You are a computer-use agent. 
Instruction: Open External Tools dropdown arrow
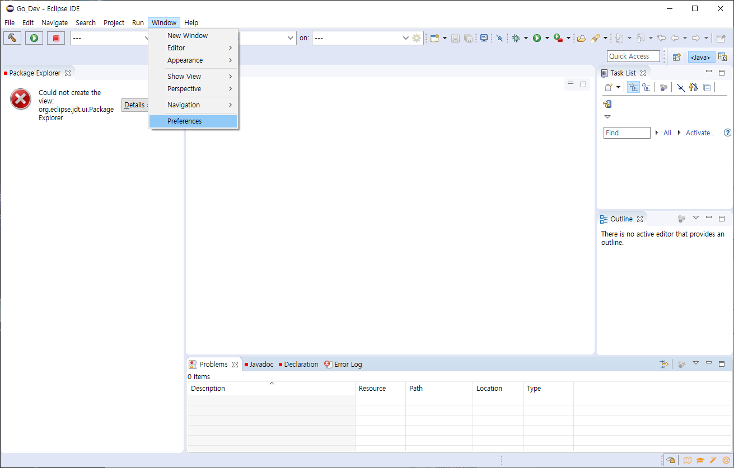tap(568, 38)
